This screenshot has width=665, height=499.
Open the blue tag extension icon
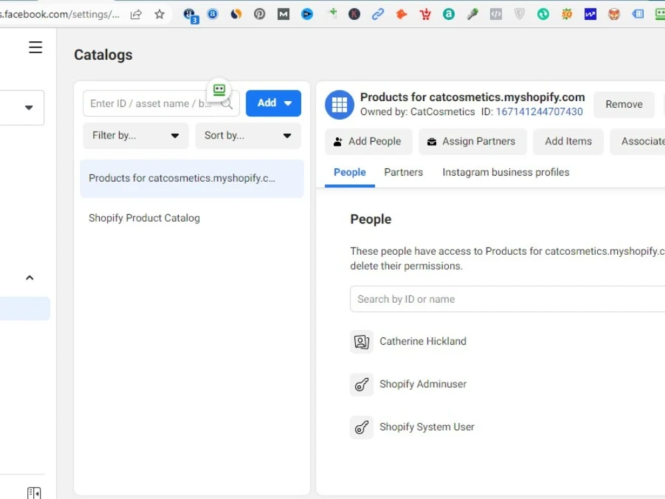click(x=638, y=15)
